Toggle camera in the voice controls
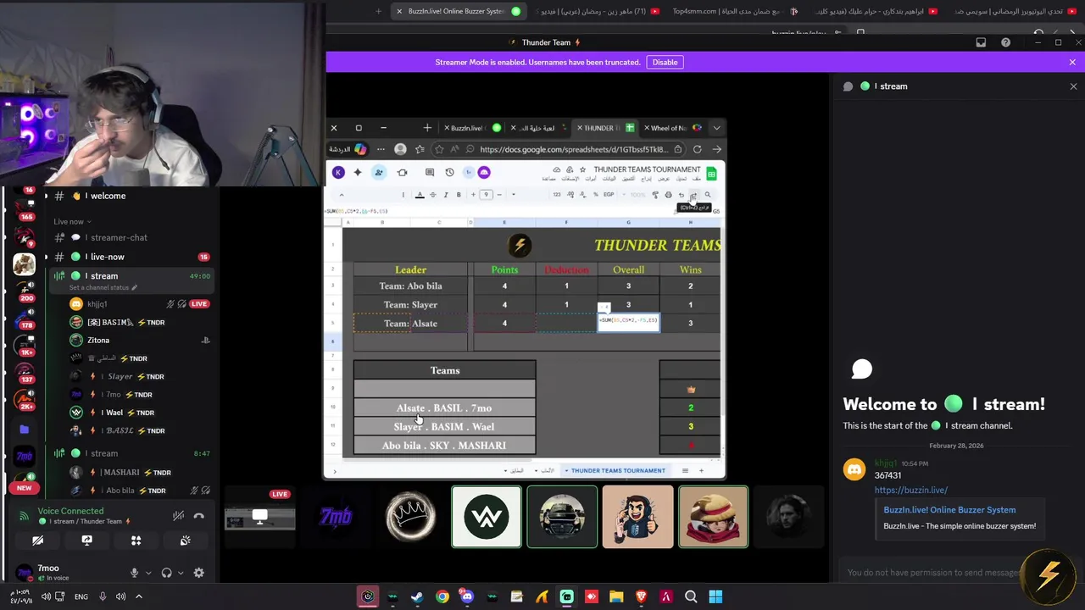Image resolution: width=1085 pixels, height=610 pixels. click(x=37, y=541)
